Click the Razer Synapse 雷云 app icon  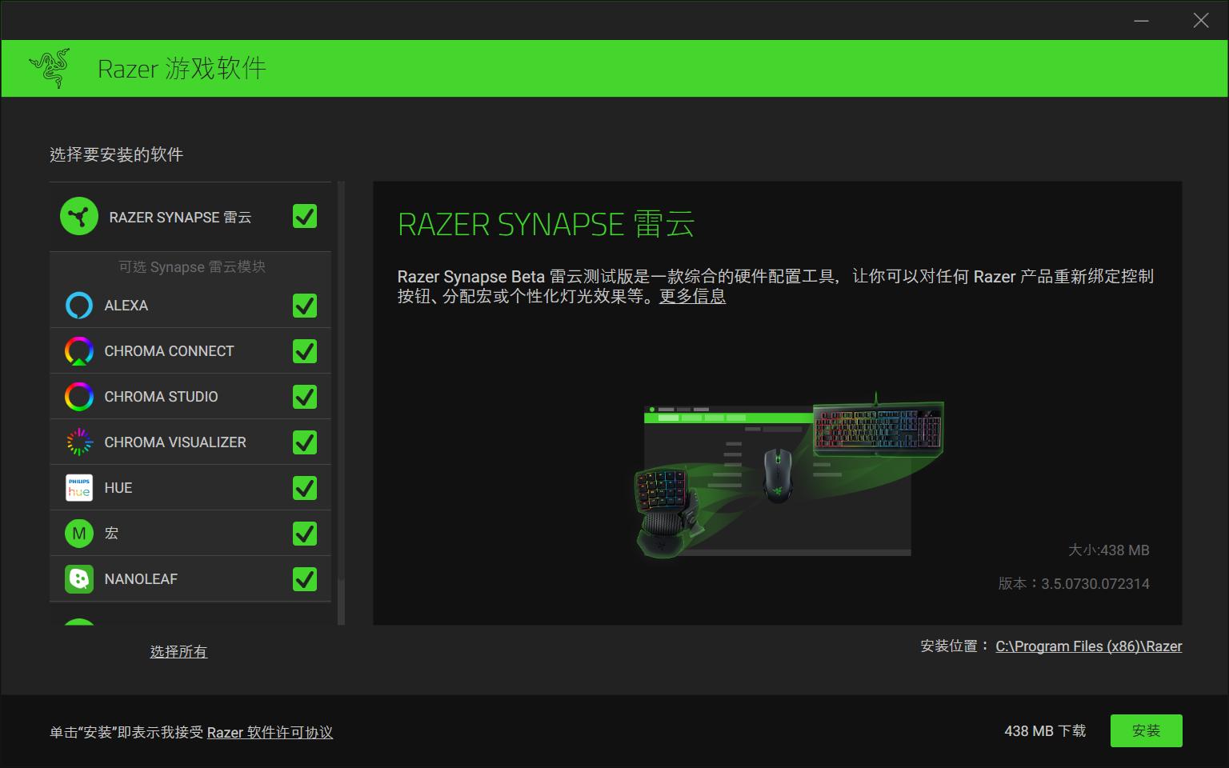(78, 216)
